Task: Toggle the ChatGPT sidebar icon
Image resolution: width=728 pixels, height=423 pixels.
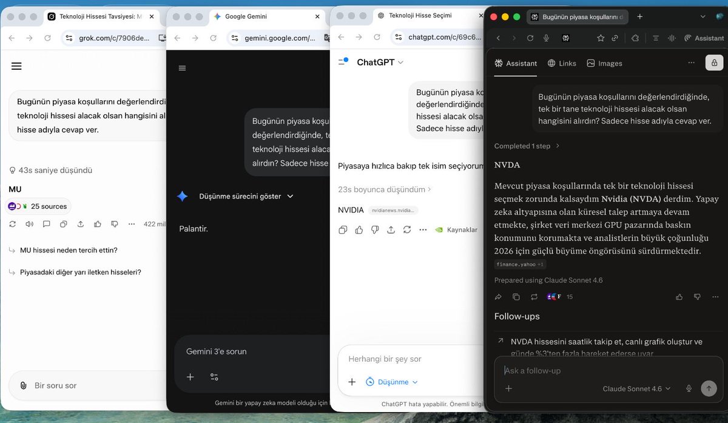Action: tap(343, 62)
